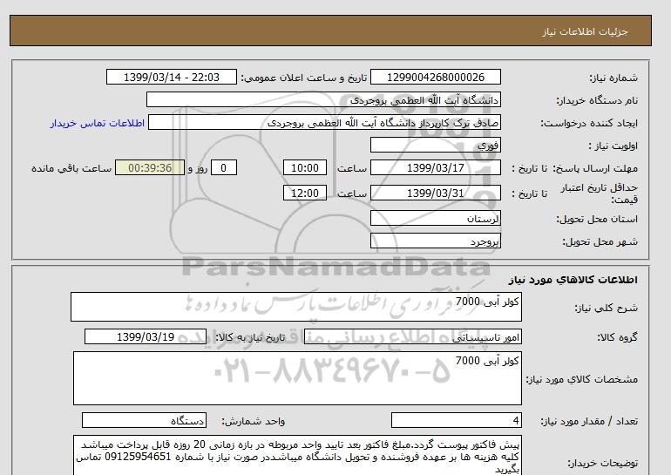Click goods group field امور تاسیساتی

coord(413,336)
